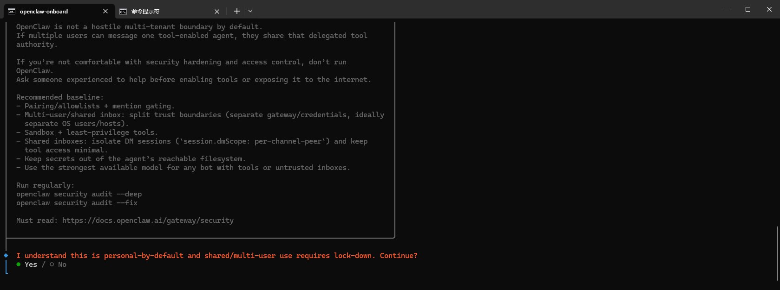
Task: Close the openclaw-onboard tab
Action: (105, 11)
